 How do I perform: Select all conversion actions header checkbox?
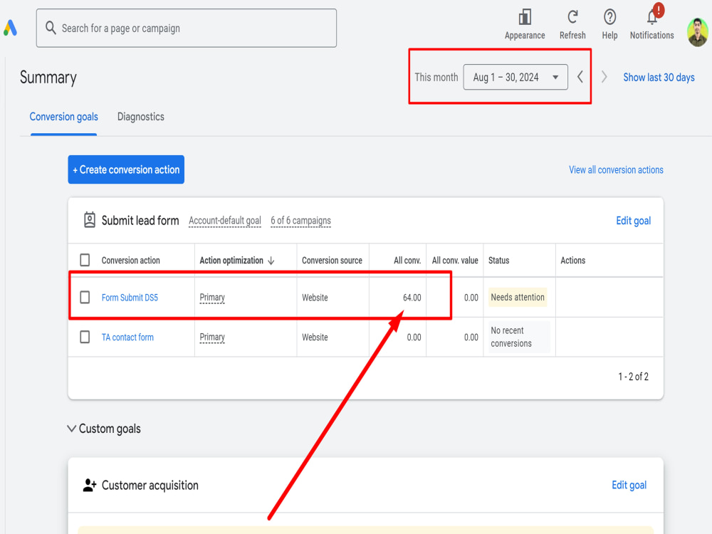pos(85,260)
